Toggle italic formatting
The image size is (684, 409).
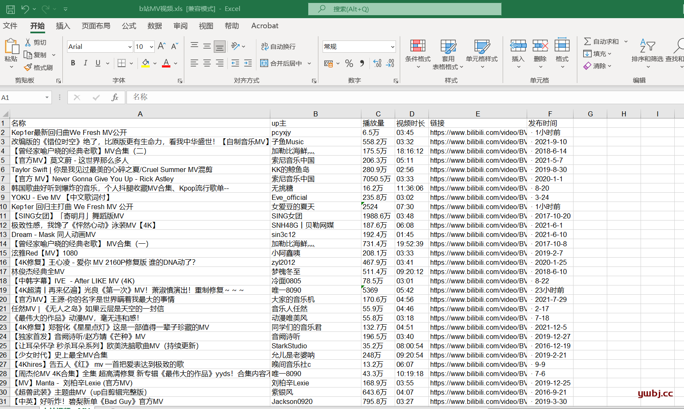coord(86,63)
